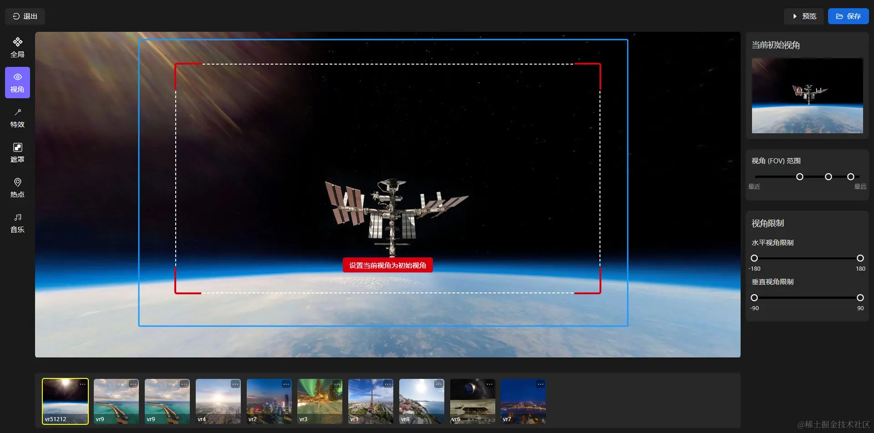Open the more menu on vr7 thumbnail

[540, 384]
